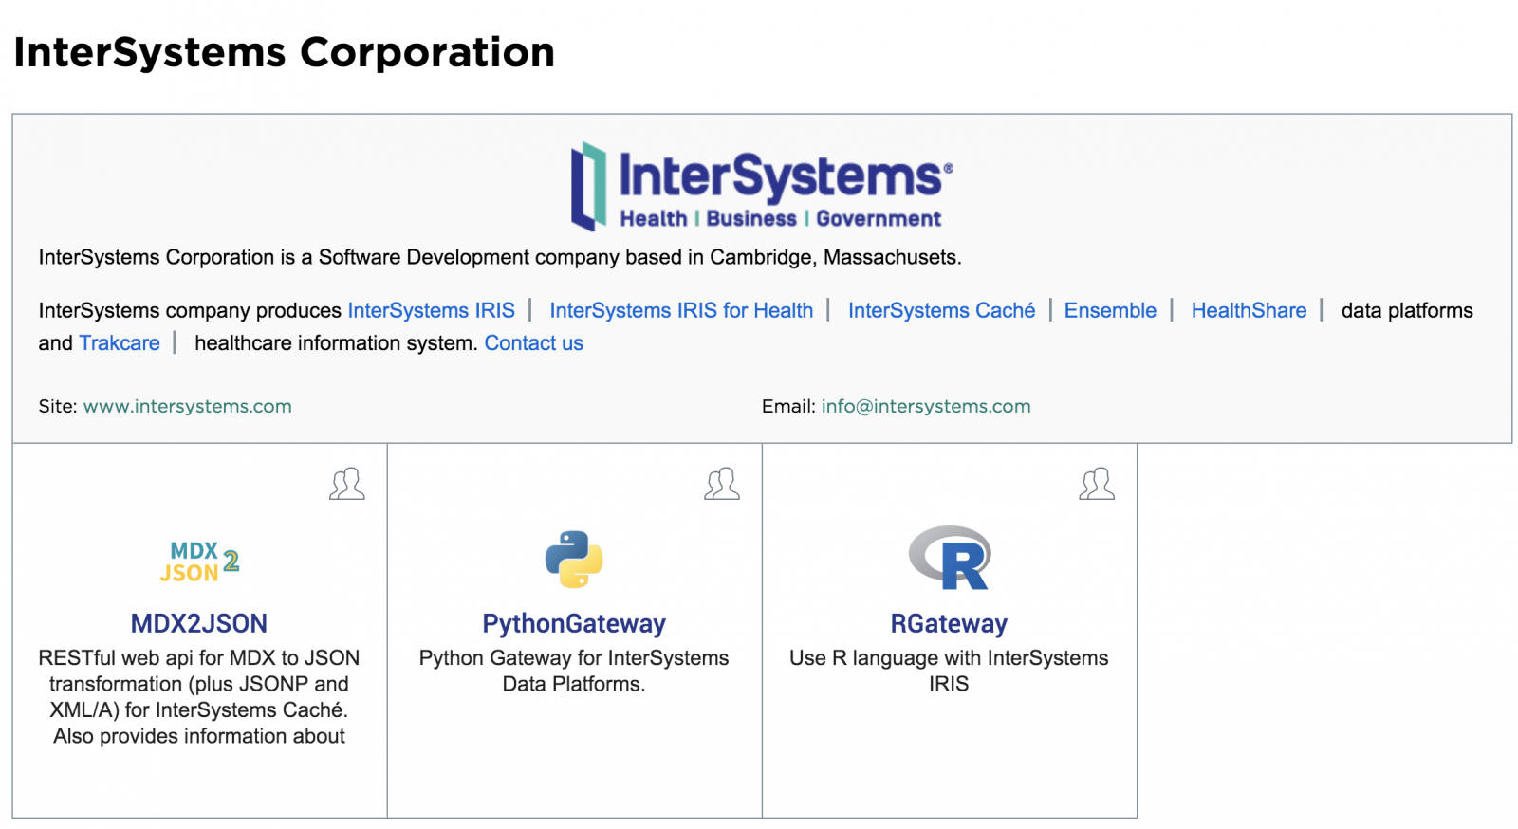Click the Python logo icon
Screen dimensions: 1518x829
point(574,560)
